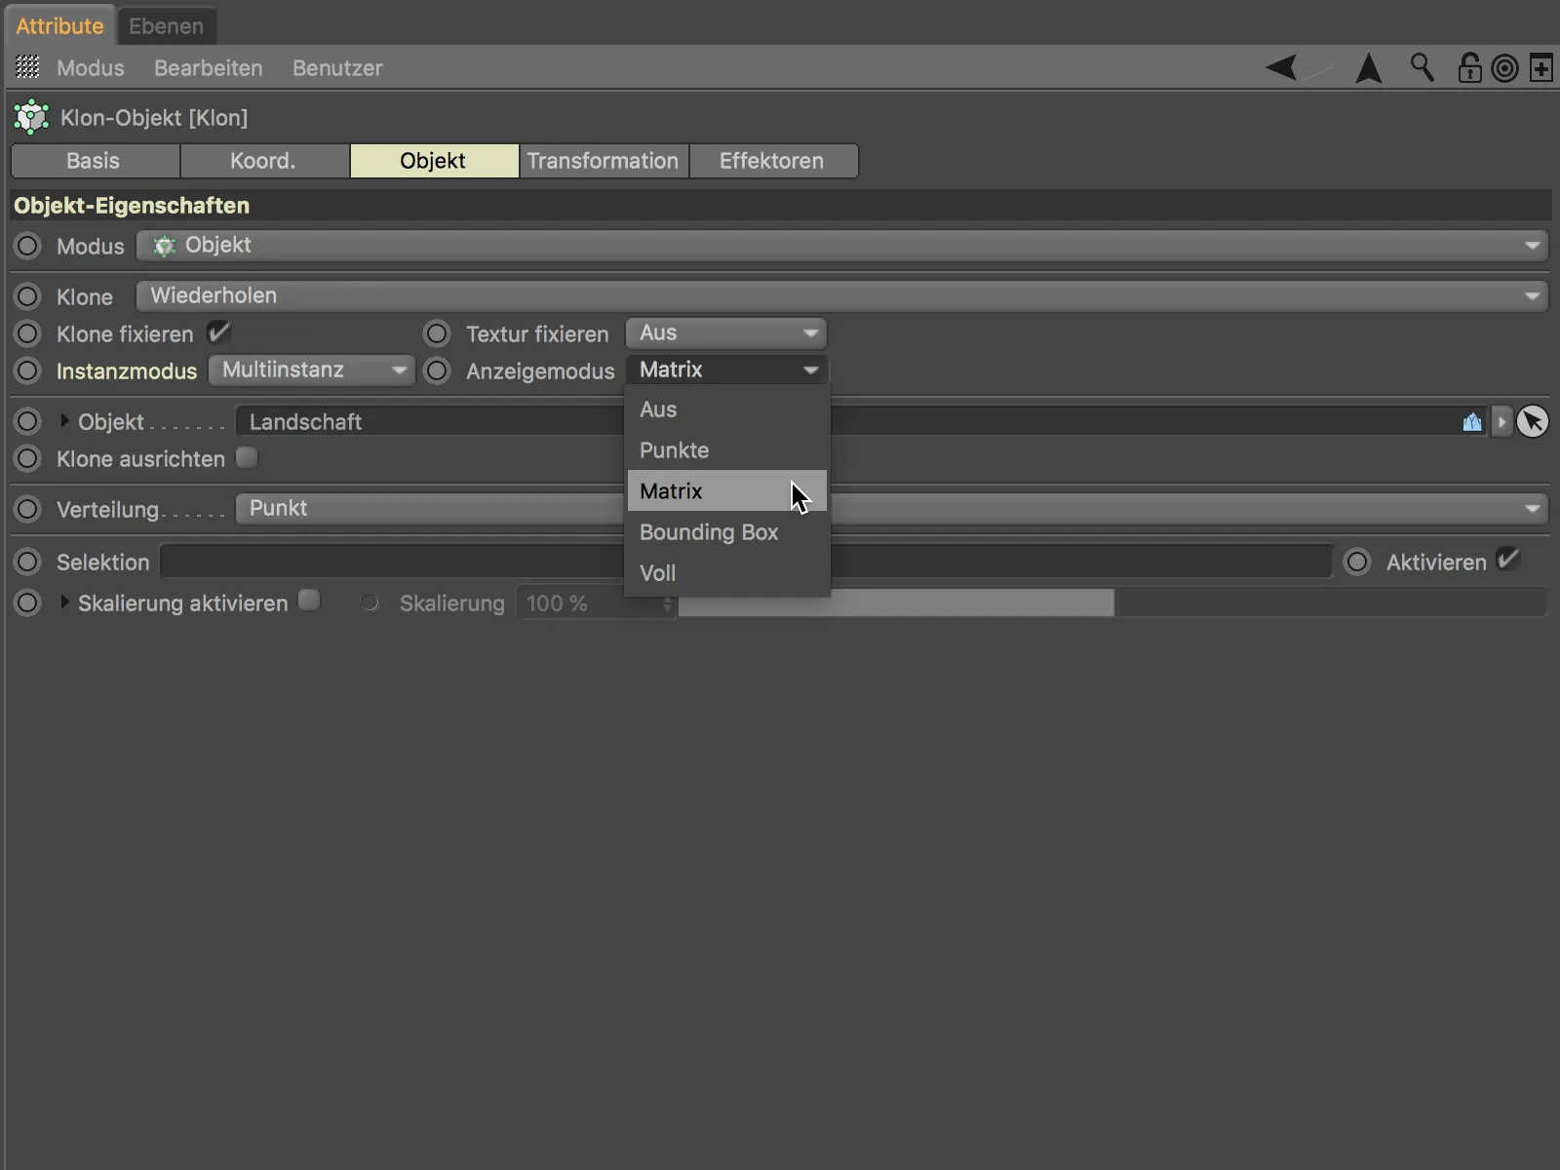
Task: Open the Koord. tab
Action: click(264, 161)
